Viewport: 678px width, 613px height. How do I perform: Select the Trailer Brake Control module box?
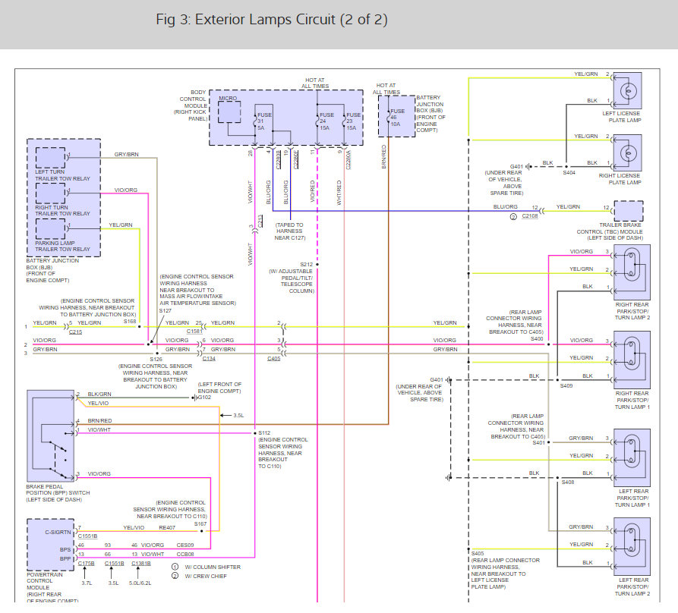click(x=629, y=211)
